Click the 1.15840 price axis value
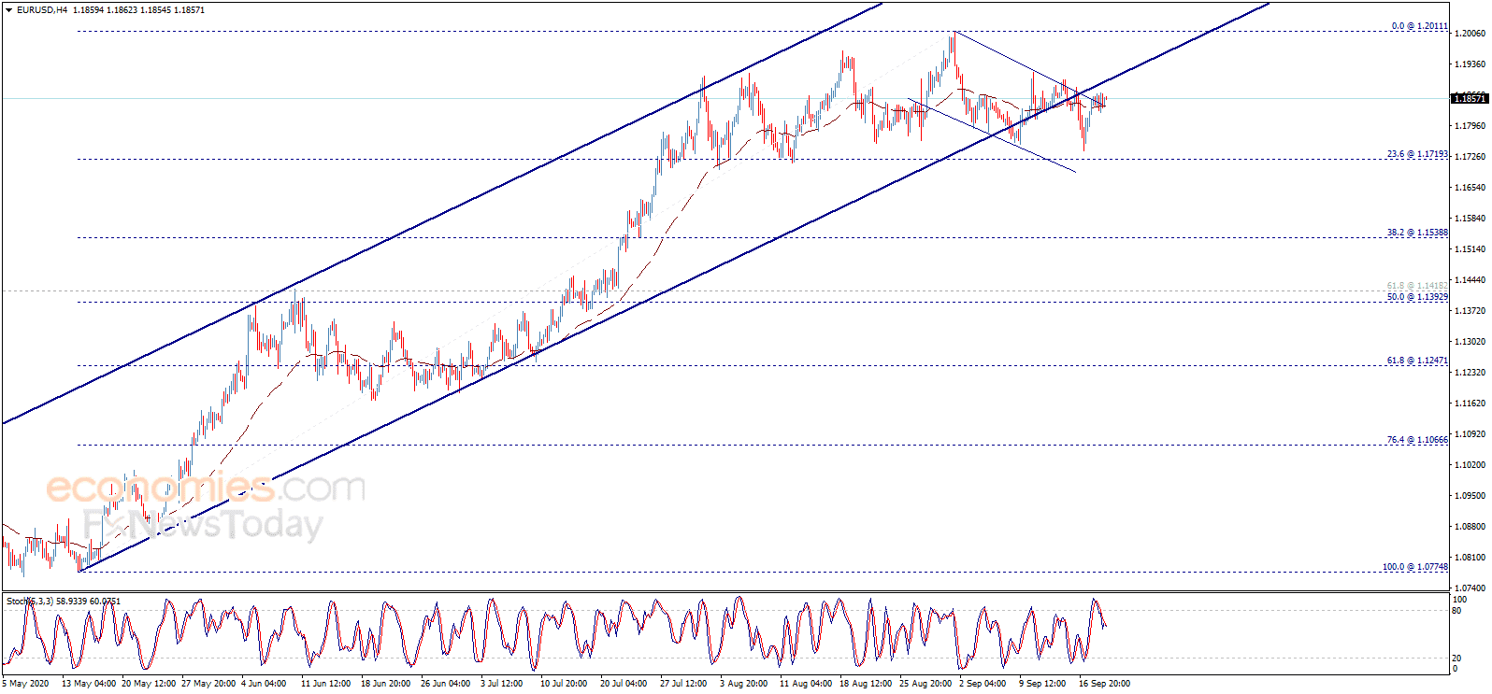The image size is (1492, 694). pyautogui.click(x=1470, y=219)
